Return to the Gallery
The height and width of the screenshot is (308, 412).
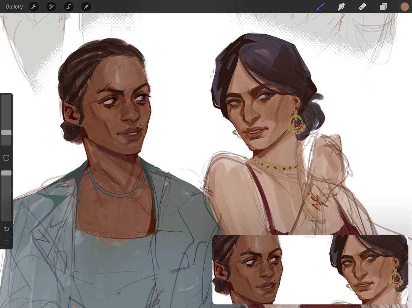[x=14, y=7]
